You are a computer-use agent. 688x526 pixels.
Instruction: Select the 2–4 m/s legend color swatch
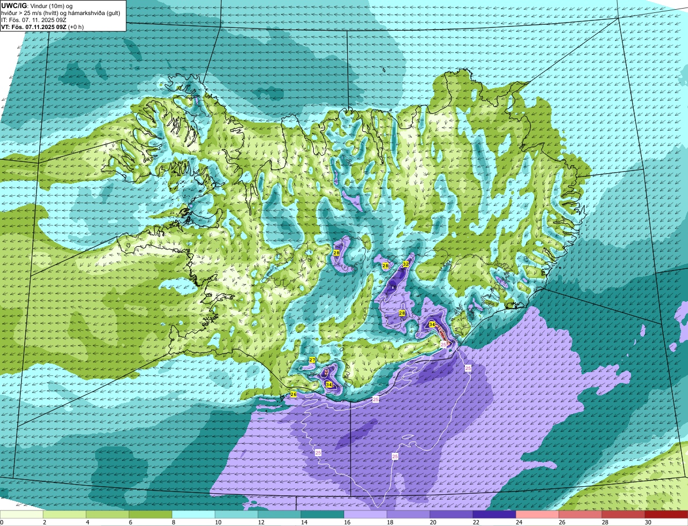(x=64, y=515)
